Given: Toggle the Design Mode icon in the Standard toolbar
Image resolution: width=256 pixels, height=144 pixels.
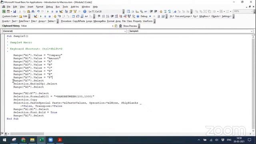Looking at the screenshot, I should (x=61, y=12).
